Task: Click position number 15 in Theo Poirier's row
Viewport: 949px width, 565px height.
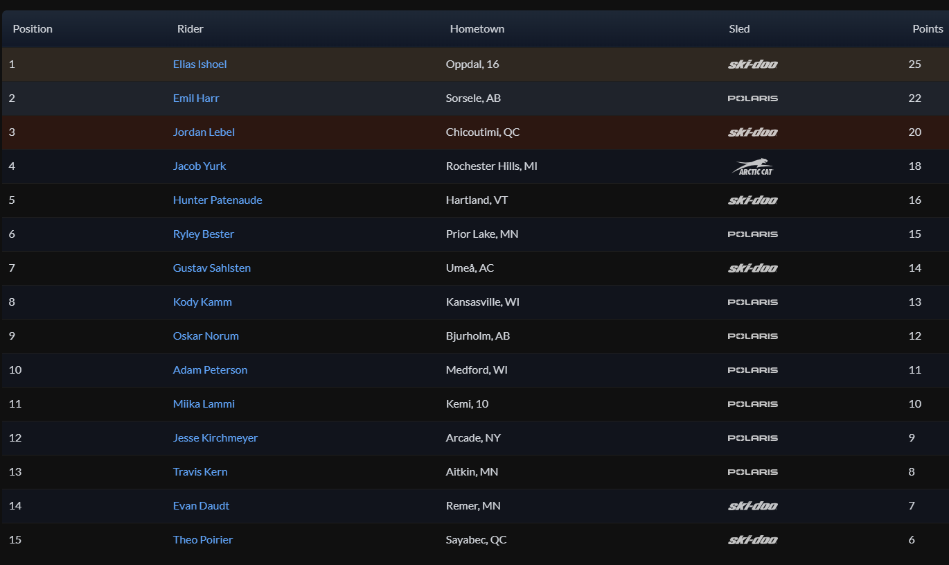Action: point(15,539)
